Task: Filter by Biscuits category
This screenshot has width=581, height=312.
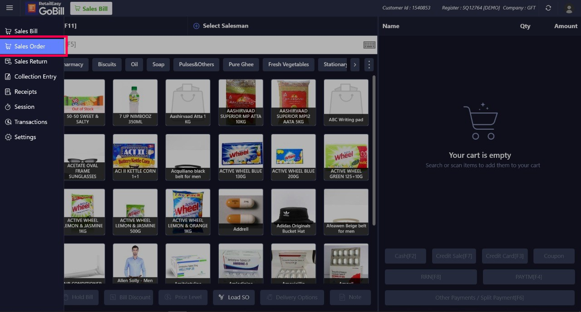Action: (107, 64)
